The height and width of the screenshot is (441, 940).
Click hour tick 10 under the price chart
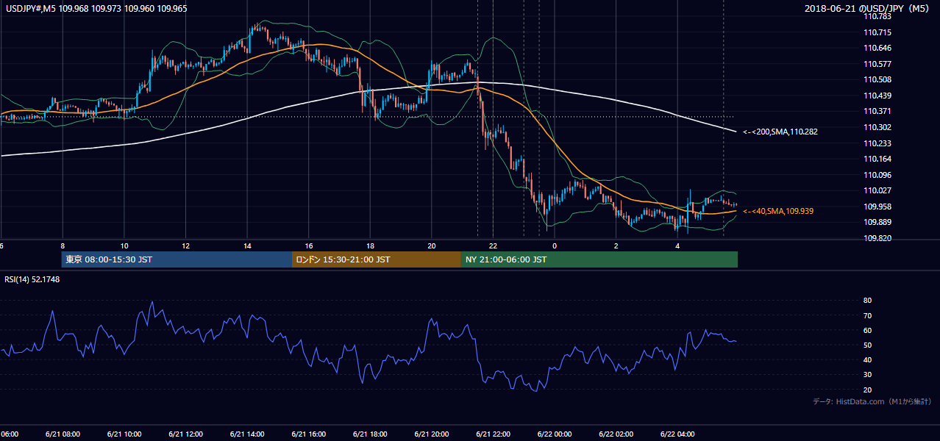(x=124, y=245)
